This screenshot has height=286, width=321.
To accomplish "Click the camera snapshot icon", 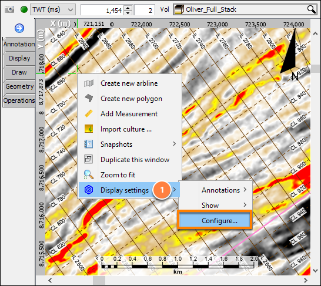I will [9, 9].
